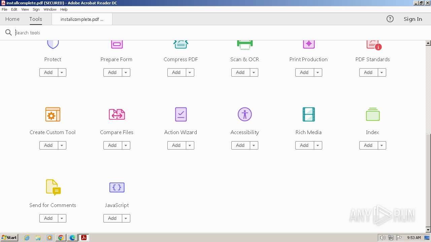Open the Scan & OCR tool icon
The image size is (431, 242).
(245, 45)
